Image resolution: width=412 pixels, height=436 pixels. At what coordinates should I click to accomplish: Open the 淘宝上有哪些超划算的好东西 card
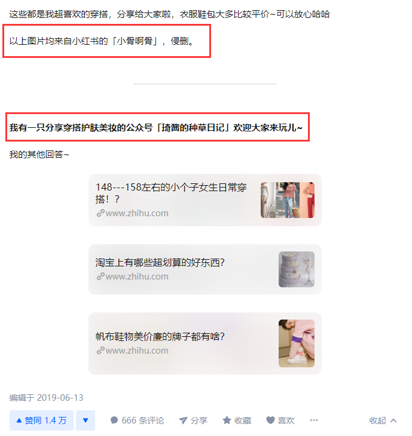tap(205, 269)
